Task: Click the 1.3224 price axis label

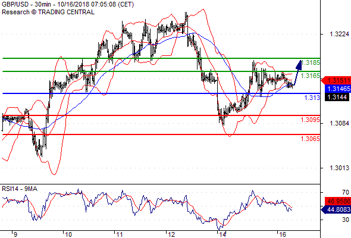Action: [x=339, y=34]
